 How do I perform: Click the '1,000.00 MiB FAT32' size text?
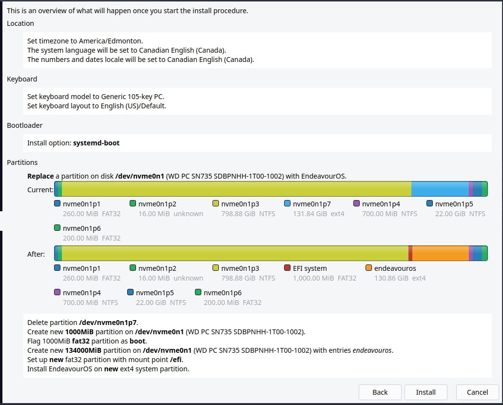[x=325, y=278]
